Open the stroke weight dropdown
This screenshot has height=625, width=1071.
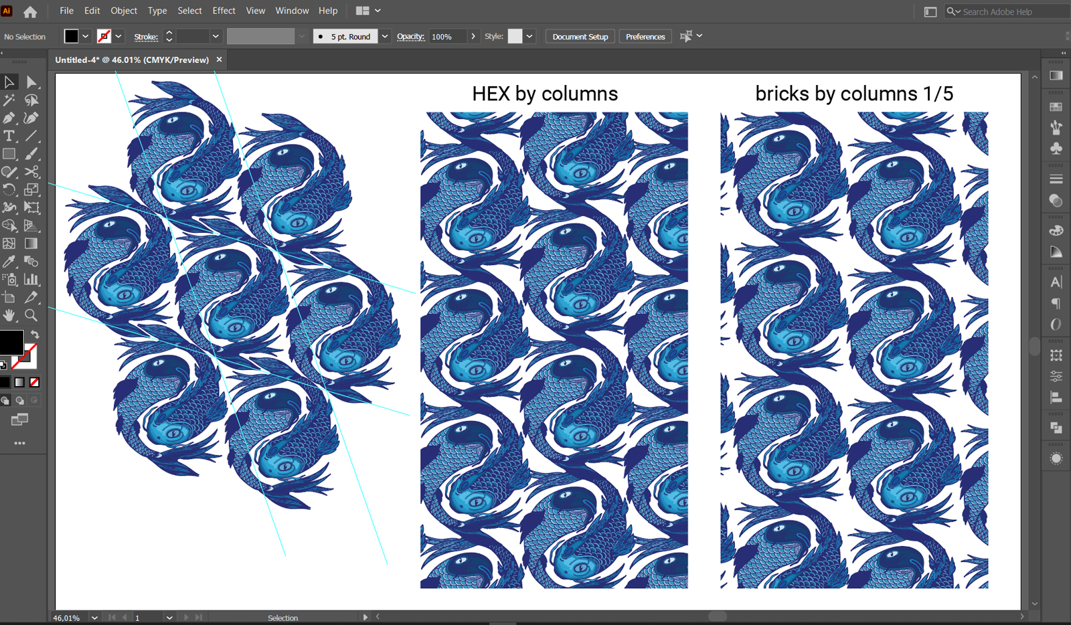click(216, 36)
